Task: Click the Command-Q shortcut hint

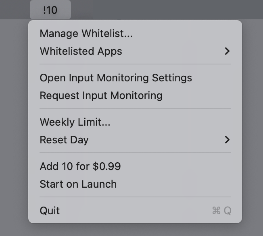Action: [x=221, y=211]
